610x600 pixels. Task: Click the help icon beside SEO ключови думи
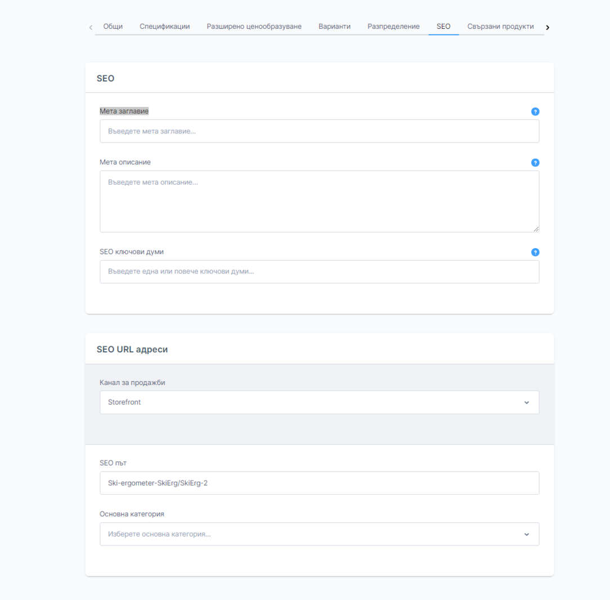[x=535, y=252]
